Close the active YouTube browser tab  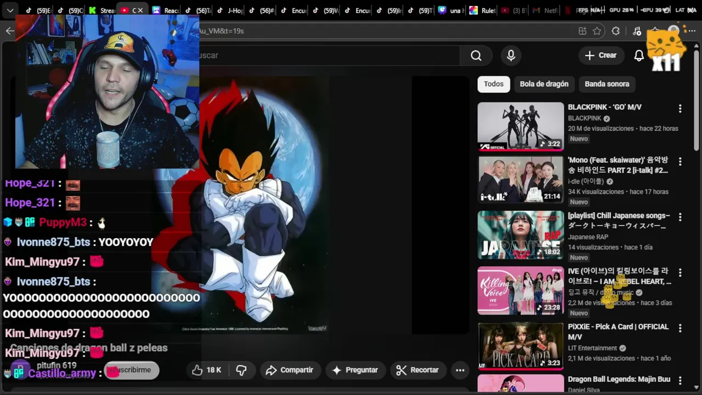tap(140, 10)
